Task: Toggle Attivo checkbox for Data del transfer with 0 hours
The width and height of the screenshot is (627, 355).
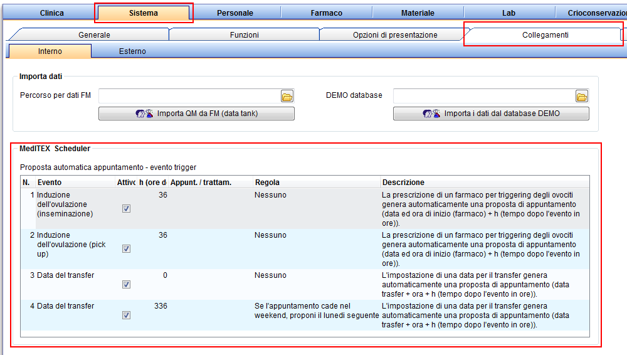Action: tap(127, 284)
